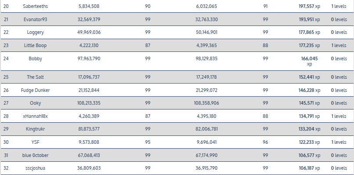This screenshot has width=354, height=175.
Task: Select Loggery's start experience 49,969,036
Action: (x=89, y=33)
